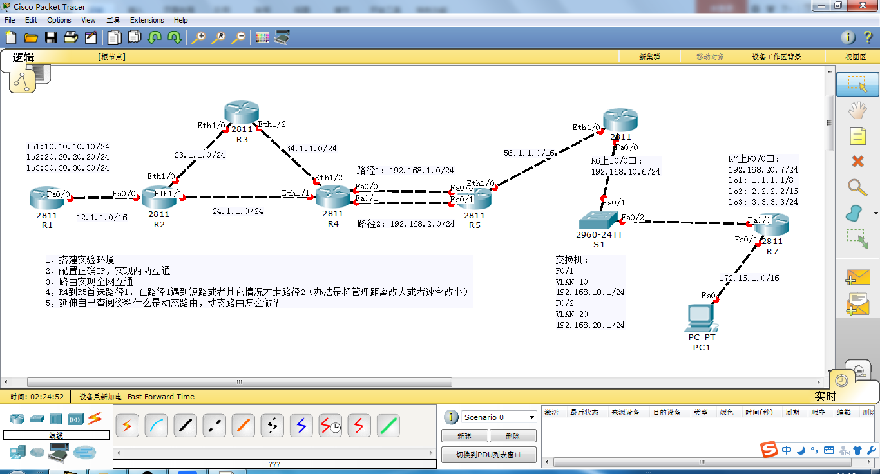Choose Copper Straight-Through cable
Screen dimensions: 880x474
tap(186, 426)
